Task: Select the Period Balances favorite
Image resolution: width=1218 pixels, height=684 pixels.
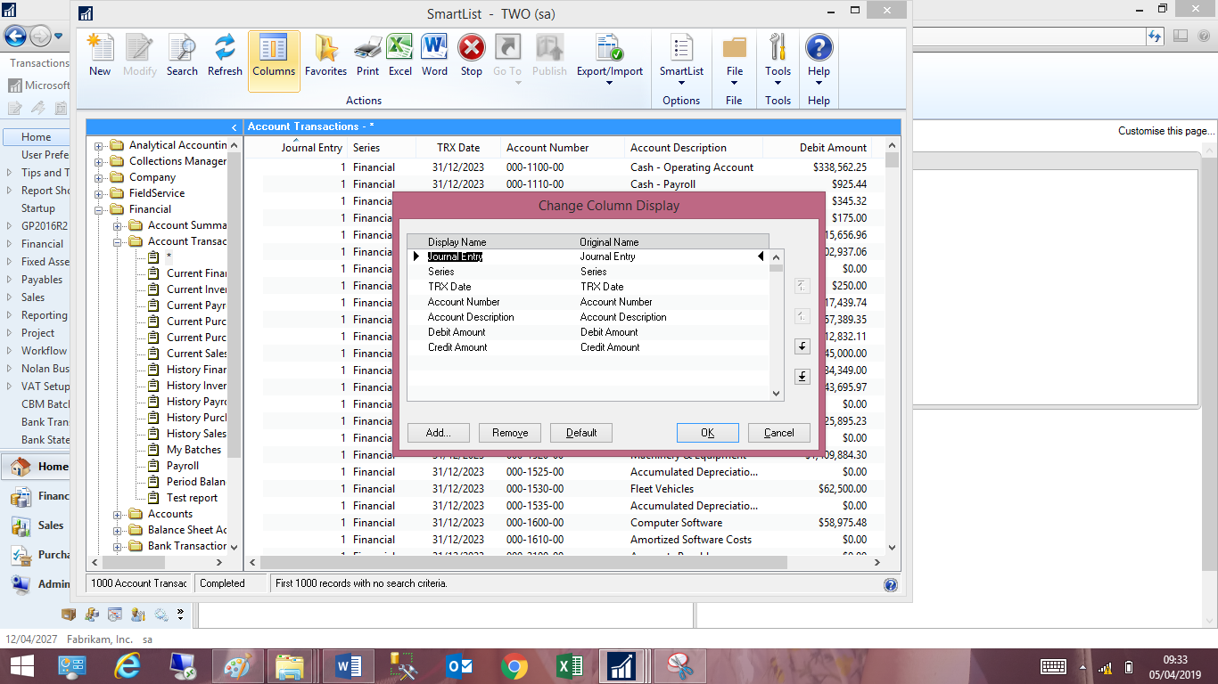Action: click(195, 482)
